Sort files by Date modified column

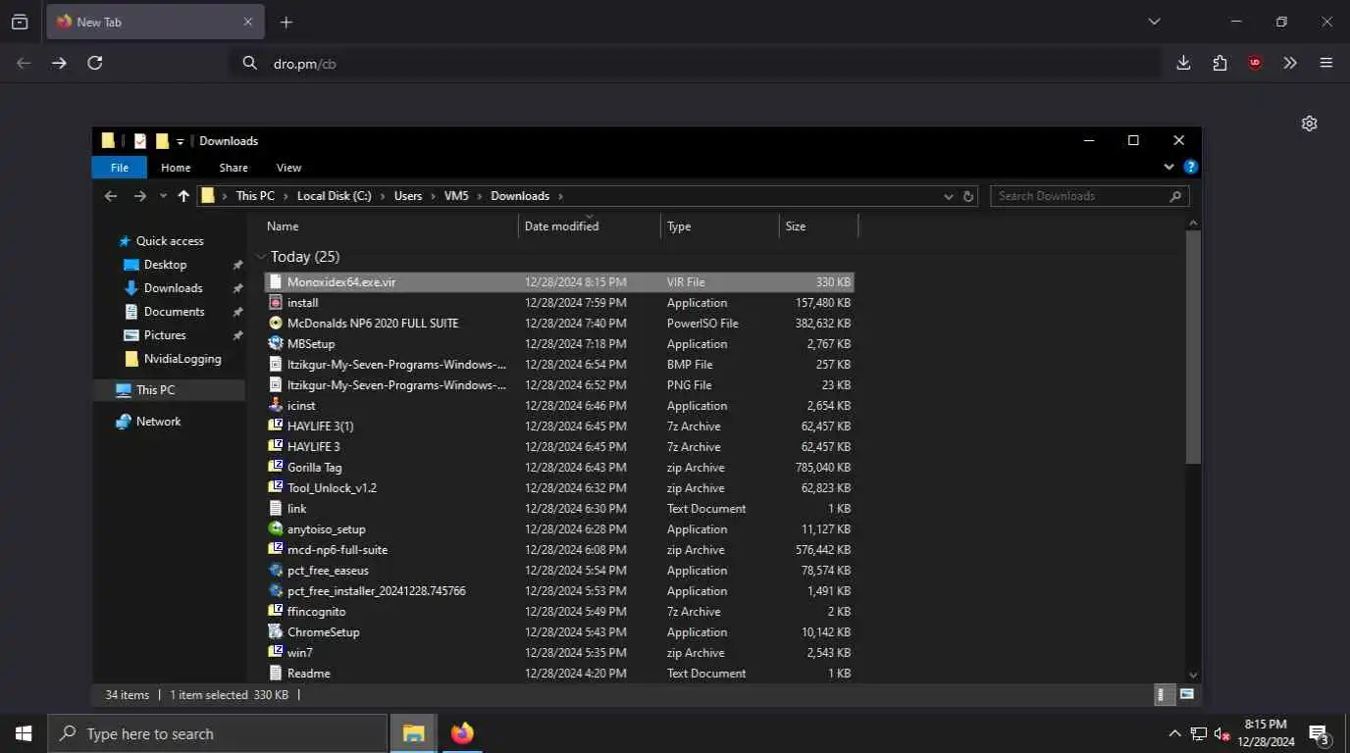click(589, 226)
